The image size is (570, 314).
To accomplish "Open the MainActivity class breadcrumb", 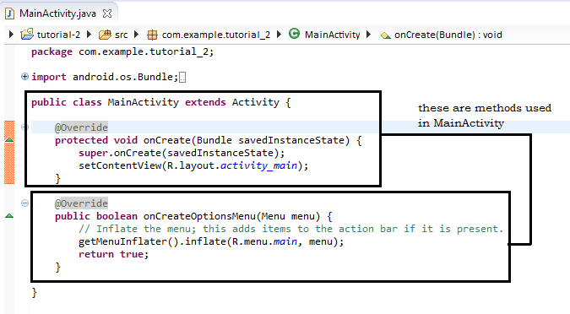I will [332, 35].
